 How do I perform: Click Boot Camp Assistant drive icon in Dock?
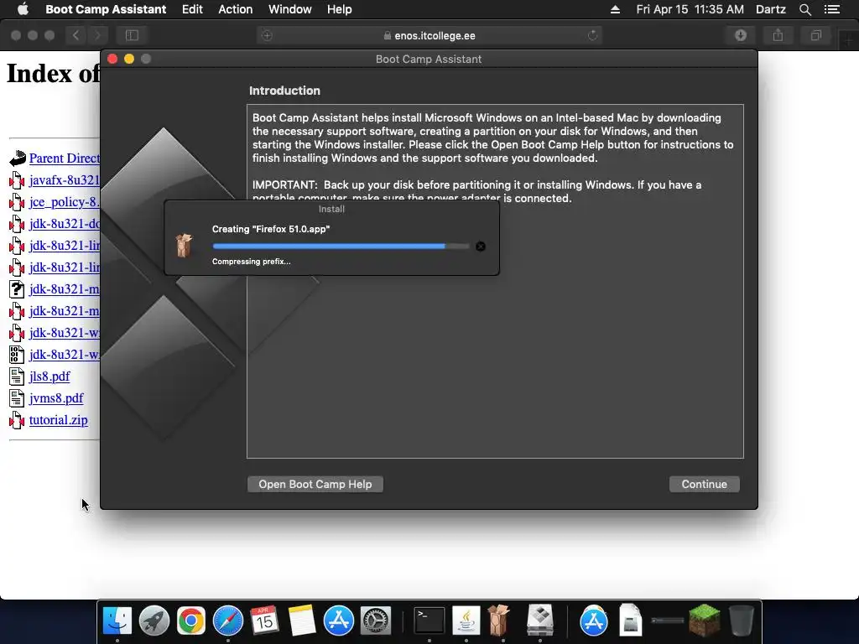click(x=540, y=621)
